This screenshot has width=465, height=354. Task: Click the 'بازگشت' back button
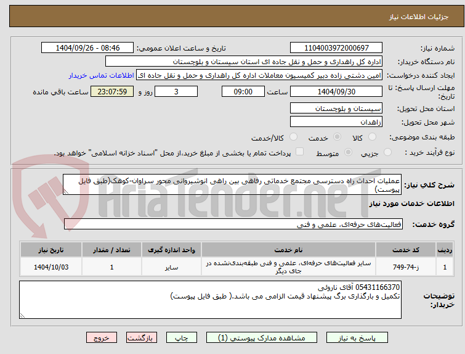142,338
